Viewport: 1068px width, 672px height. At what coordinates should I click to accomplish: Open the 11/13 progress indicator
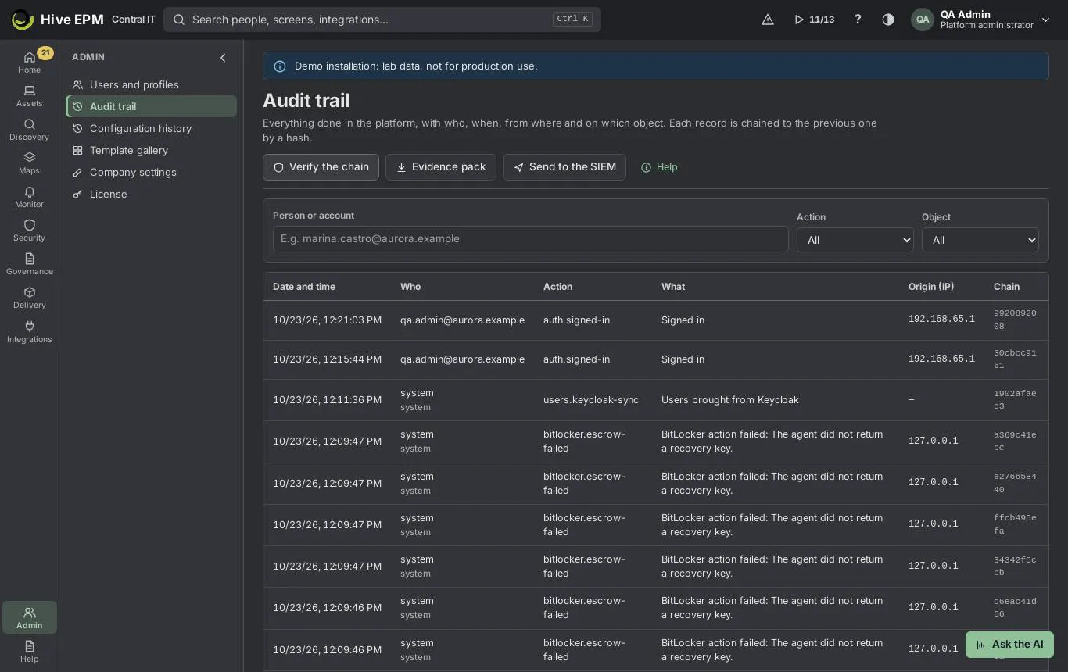click(814, 20)
